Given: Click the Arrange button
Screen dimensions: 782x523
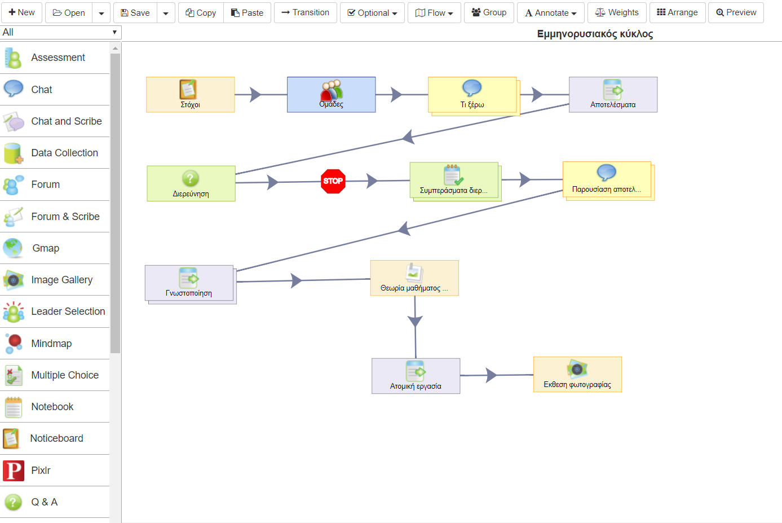Looking at the screenshot, I should pos(677,12).
